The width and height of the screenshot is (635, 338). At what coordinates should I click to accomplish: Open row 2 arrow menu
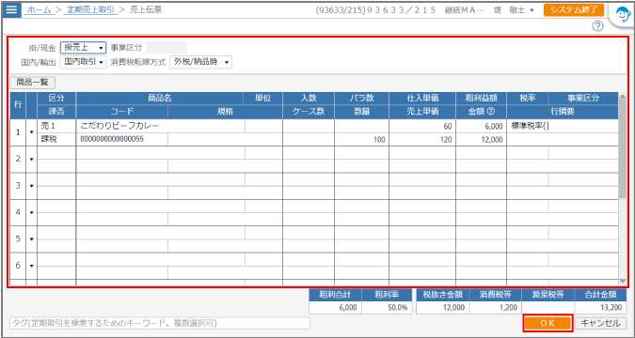click(32, 159)
